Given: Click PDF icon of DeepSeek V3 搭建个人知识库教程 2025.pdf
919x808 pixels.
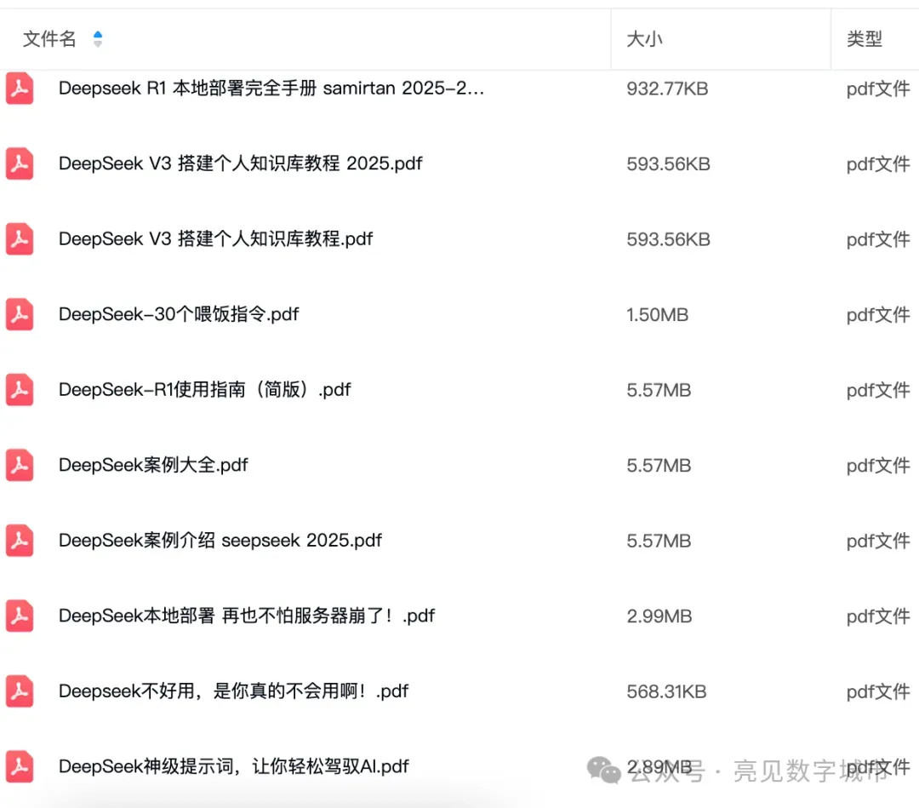Looking at the screenshot, I should 20,163.
